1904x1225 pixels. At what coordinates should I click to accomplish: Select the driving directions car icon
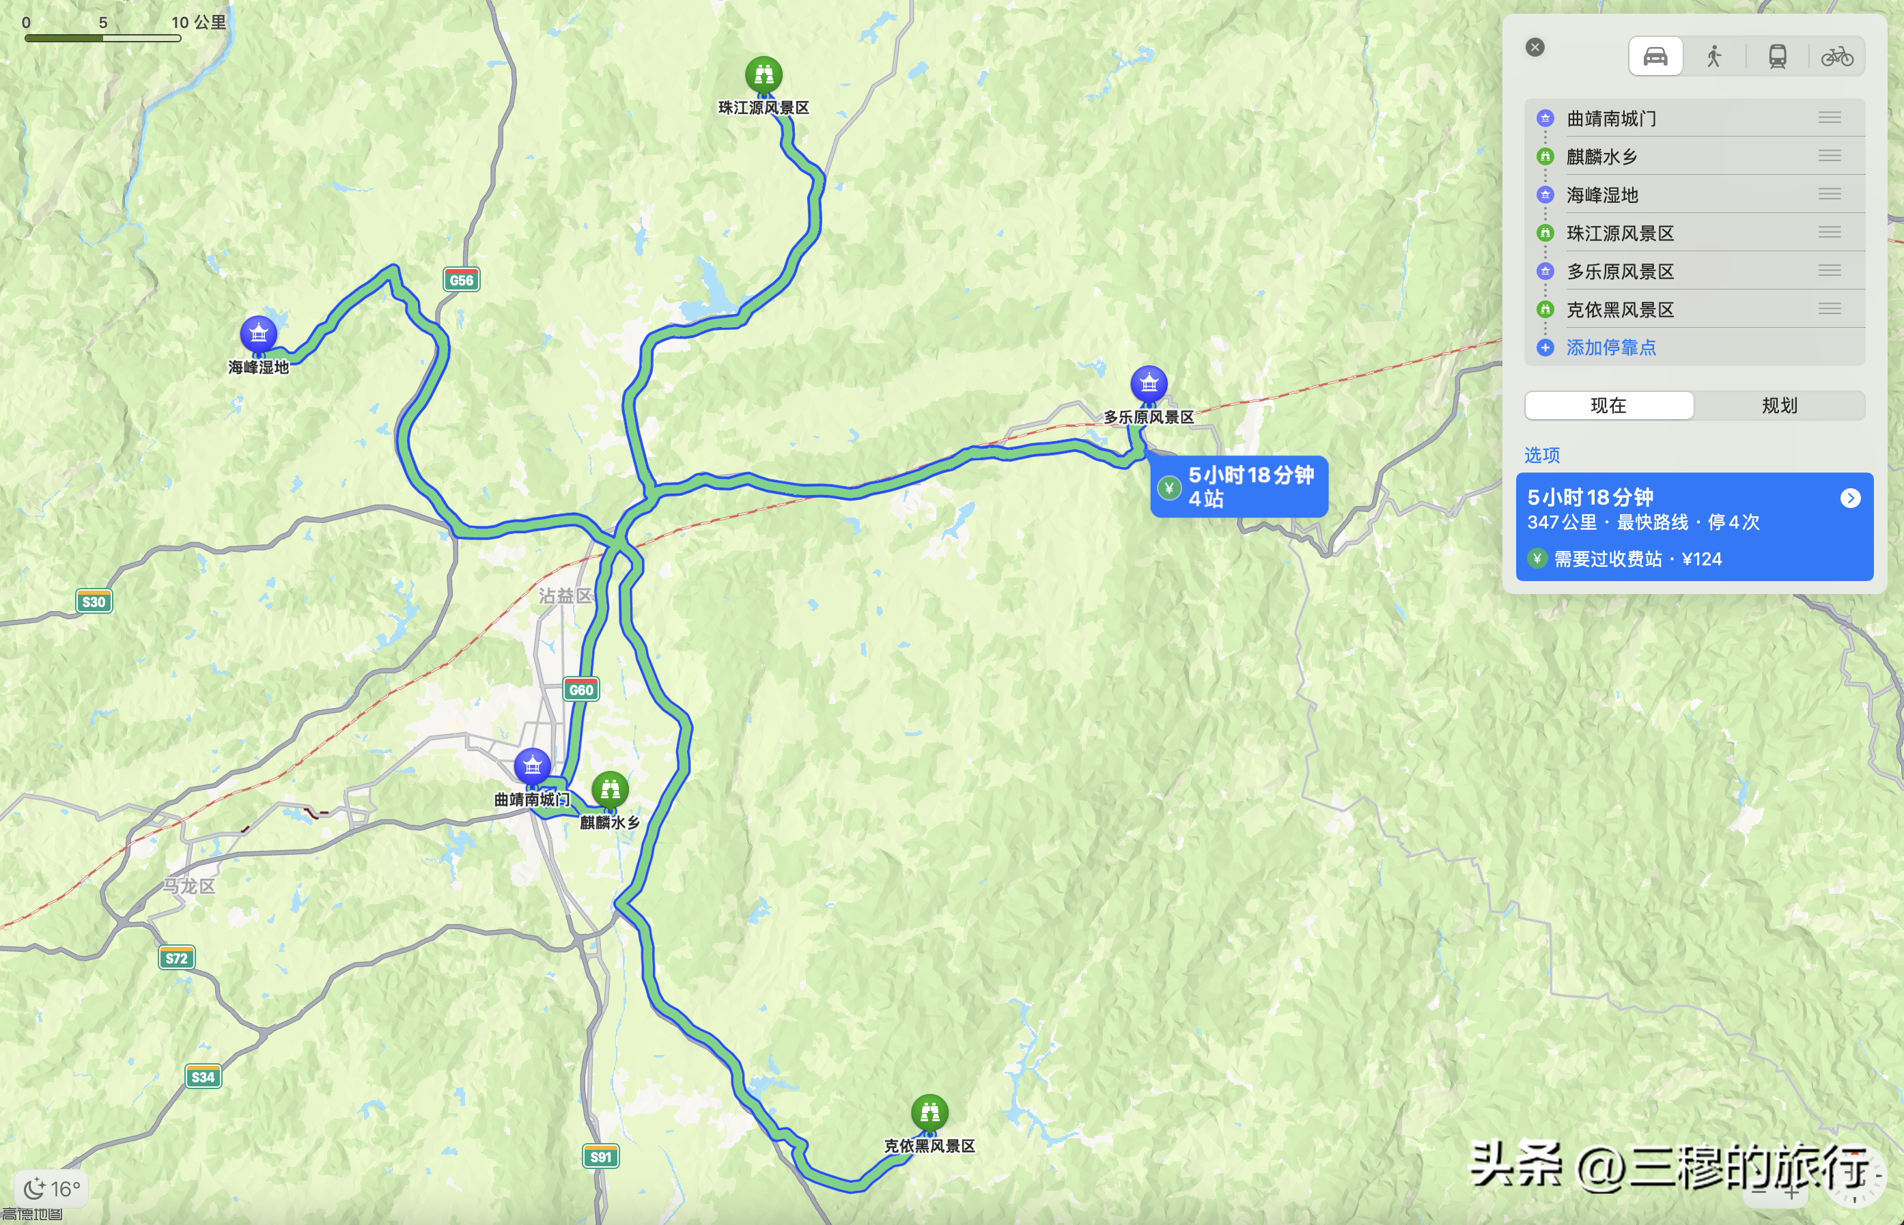(1655, 57)
